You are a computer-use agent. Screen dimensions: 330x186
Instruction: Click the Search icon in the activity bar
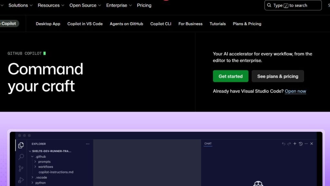tap(21, 157)
